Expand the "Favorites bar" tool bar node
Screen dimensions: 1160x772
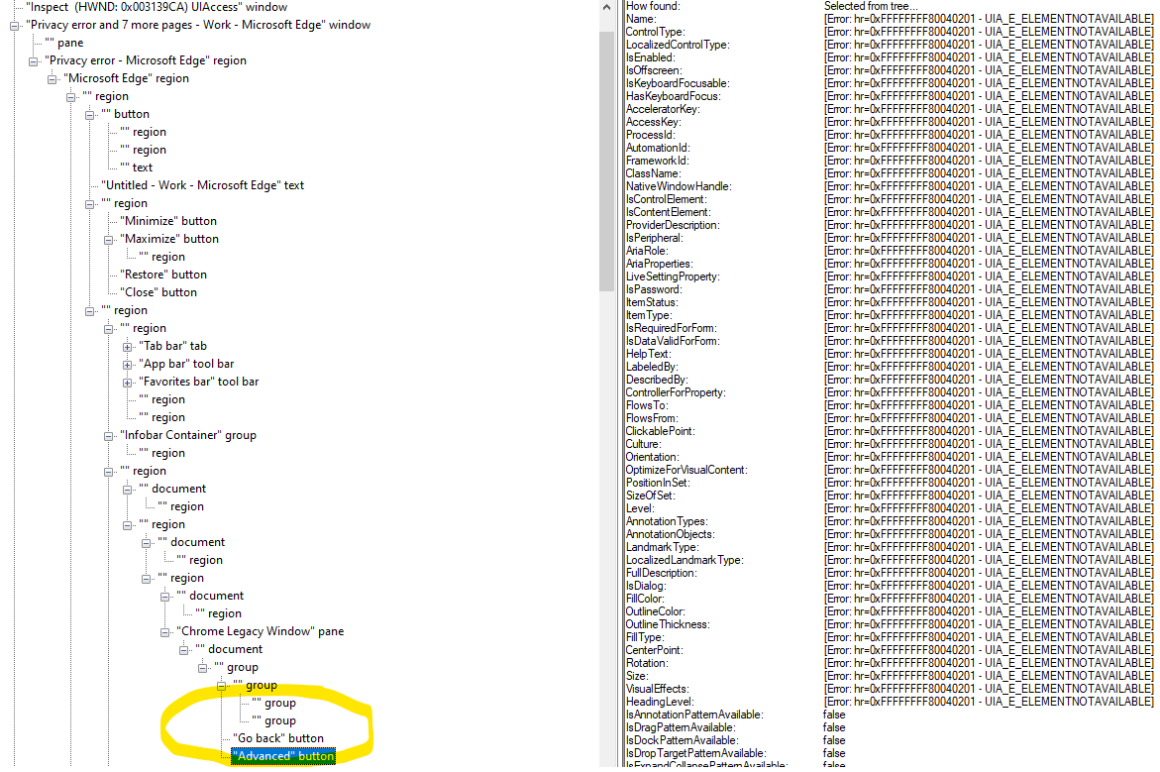[x=127, y=383]
